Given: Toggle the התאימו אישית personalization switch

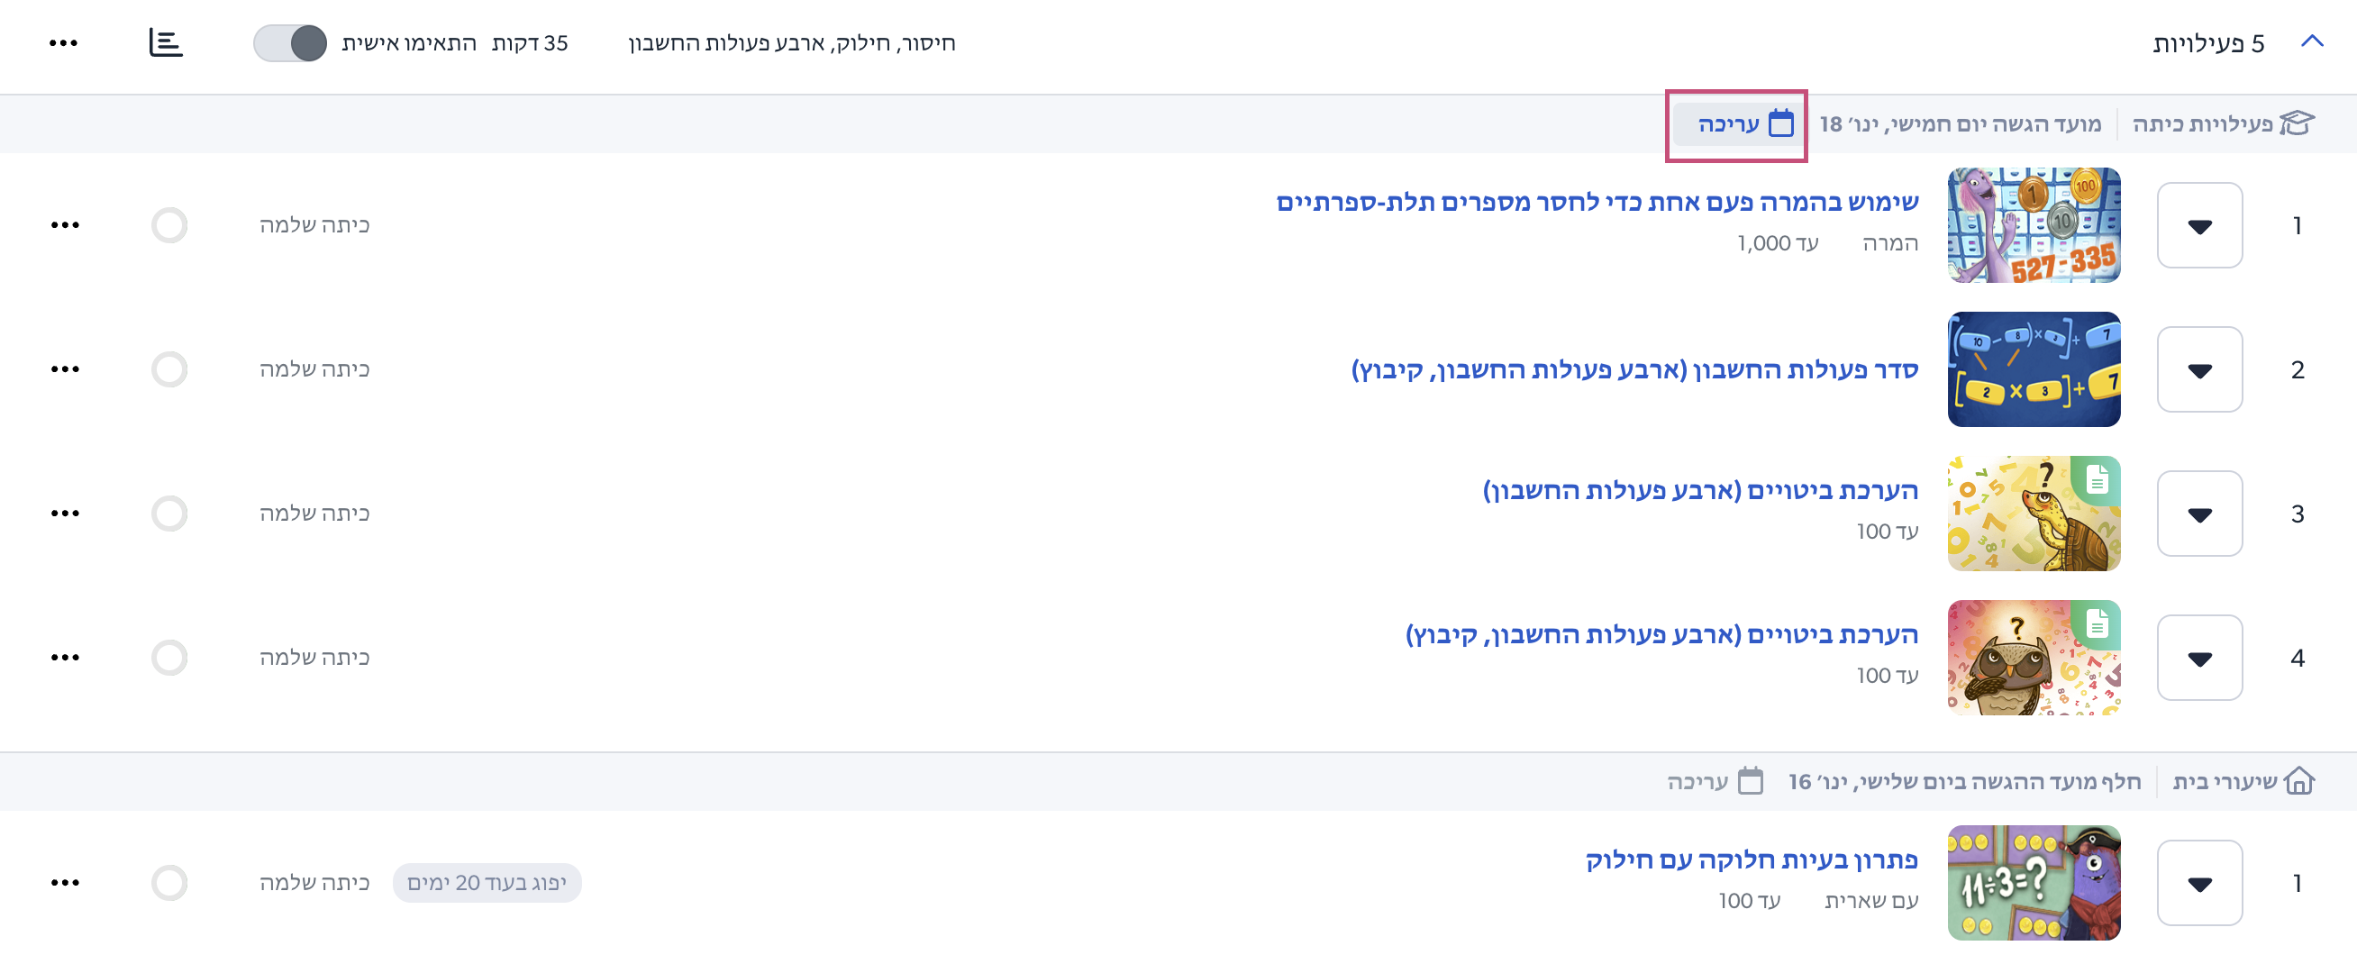Looking at the screenshot, I should pos(290,43).
